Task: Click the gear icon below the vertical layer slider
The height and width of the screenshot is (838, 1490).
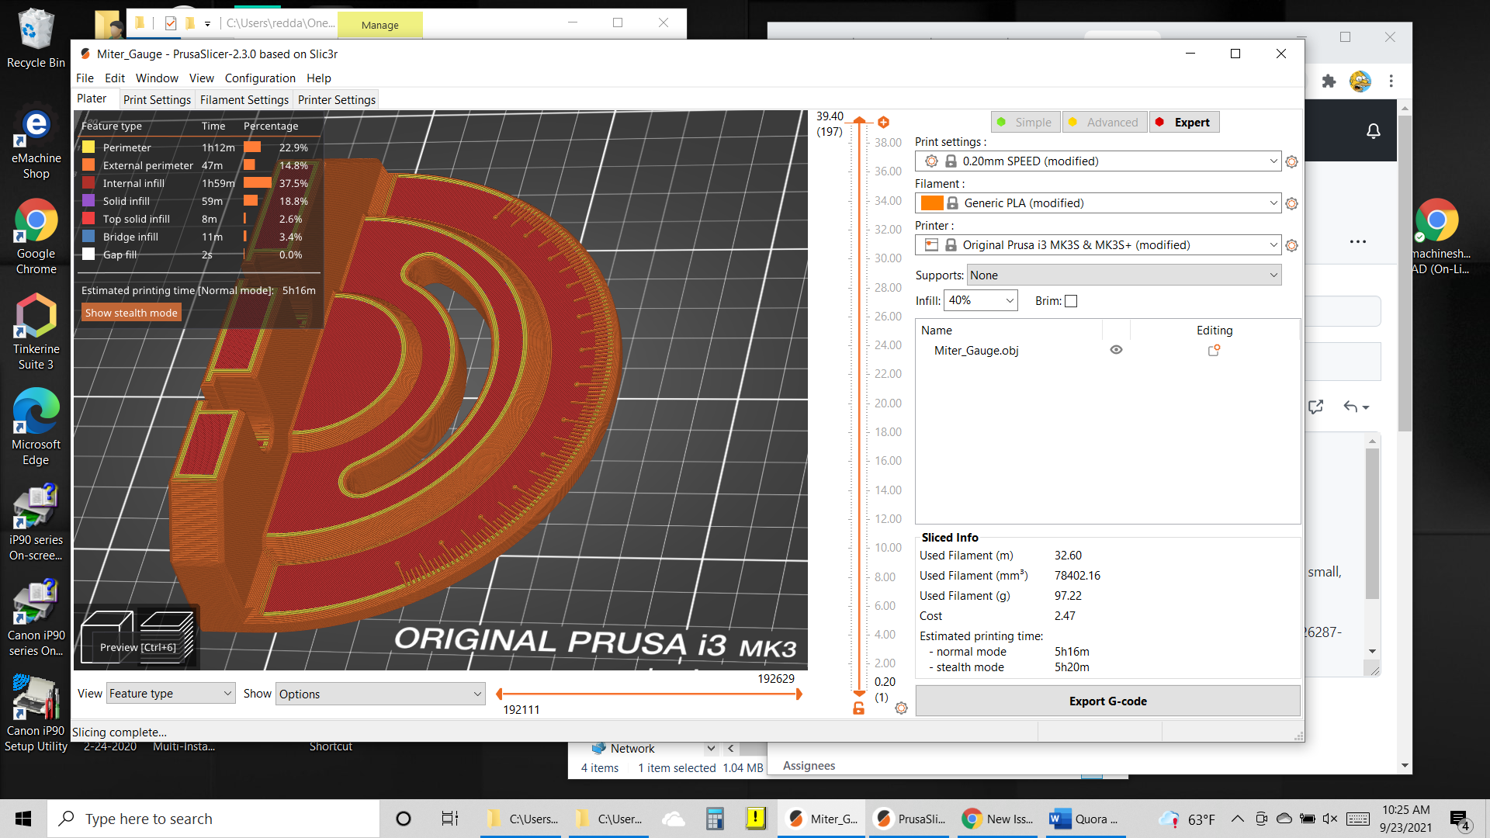Action: (x=901, y=708)
